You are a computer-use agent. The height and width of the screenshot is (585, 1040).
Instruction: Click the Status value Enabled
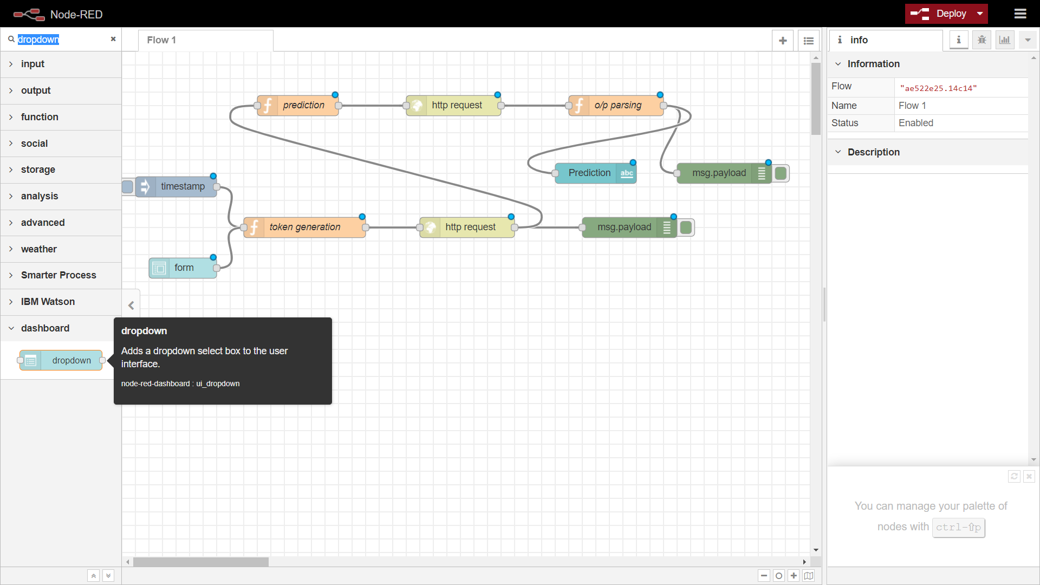point(916,123)
